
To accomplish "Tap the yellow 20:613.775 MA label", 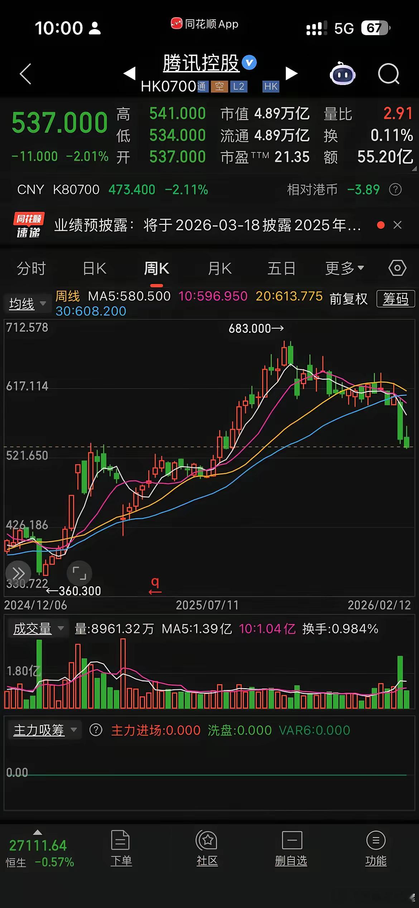I will click(x=289, y=296).
